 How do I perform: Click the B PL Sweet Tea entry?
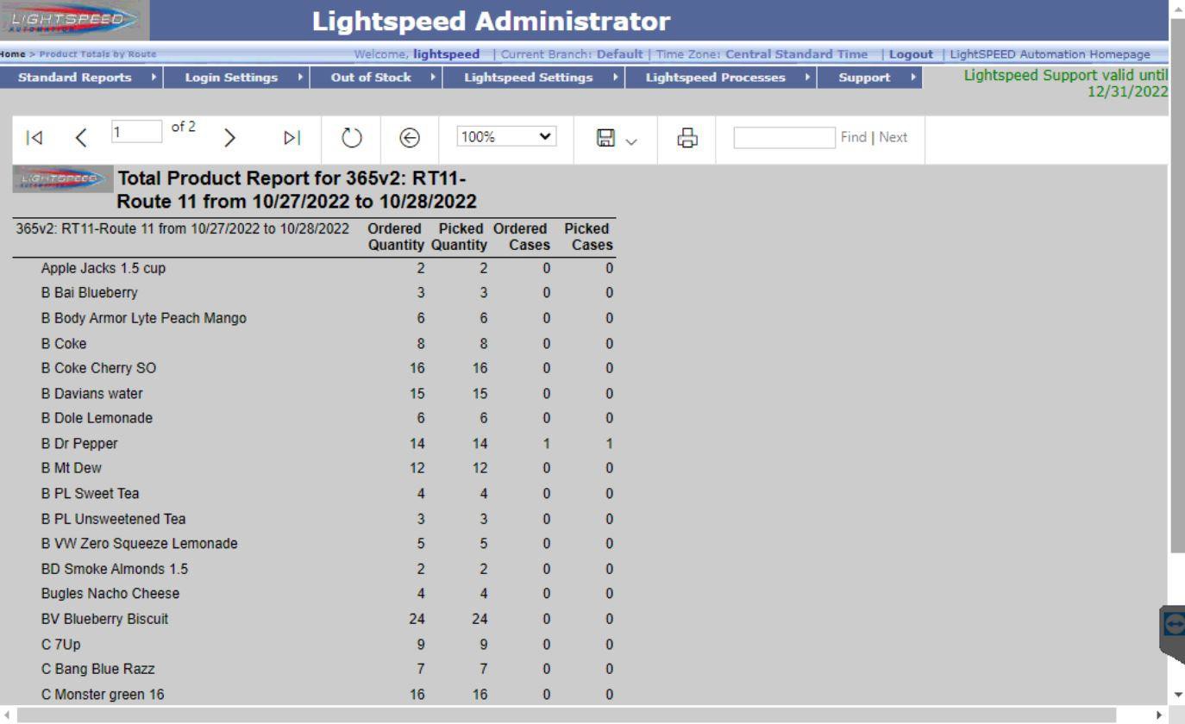pyautogui.click(x=90, y=494)
